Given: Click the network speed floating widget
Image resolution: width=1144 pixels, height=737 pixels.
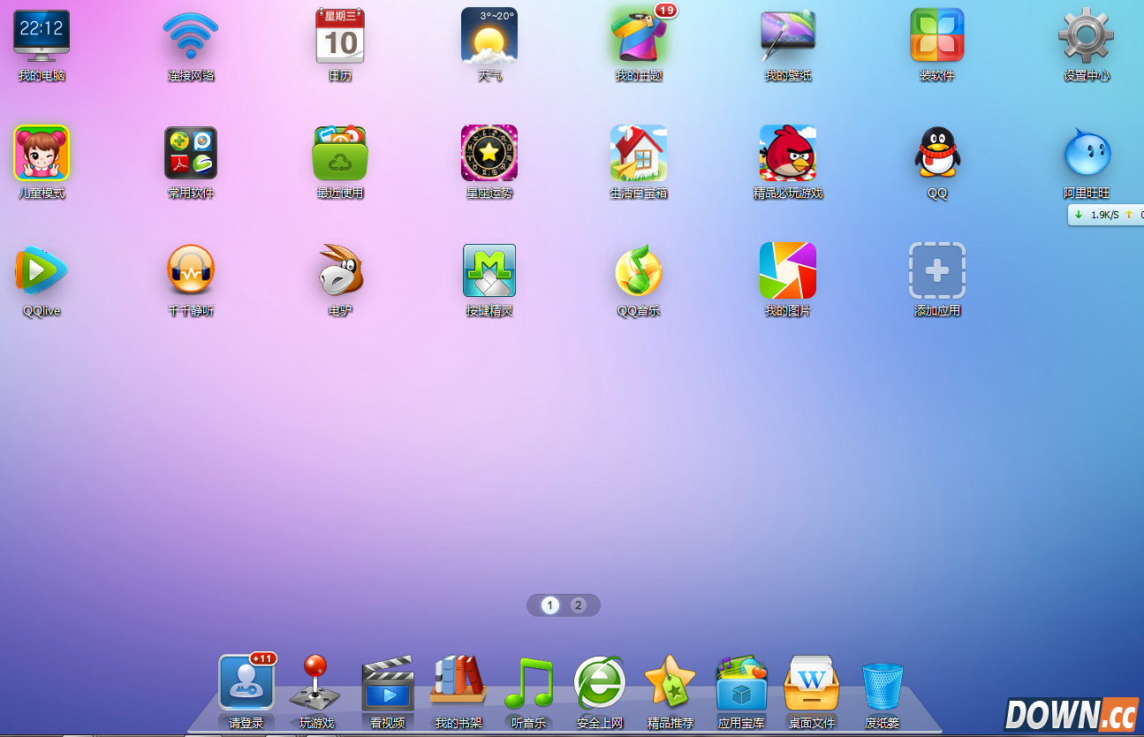Looking at the screenshot, I should 1105,215.
